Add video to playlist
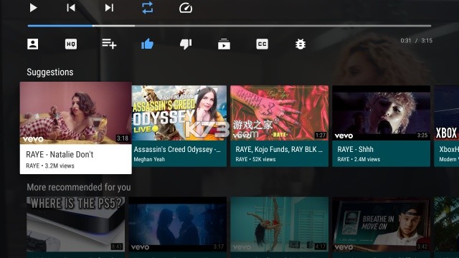 [109, 44]
